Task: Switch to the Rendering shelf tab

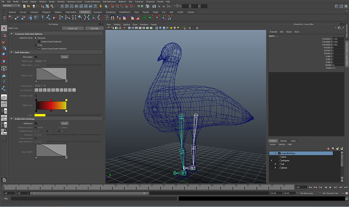Action: tap(110, 12)
